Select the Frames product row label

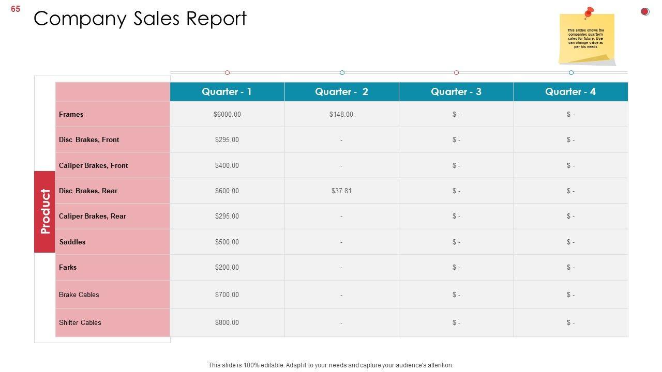pos(71,114)
